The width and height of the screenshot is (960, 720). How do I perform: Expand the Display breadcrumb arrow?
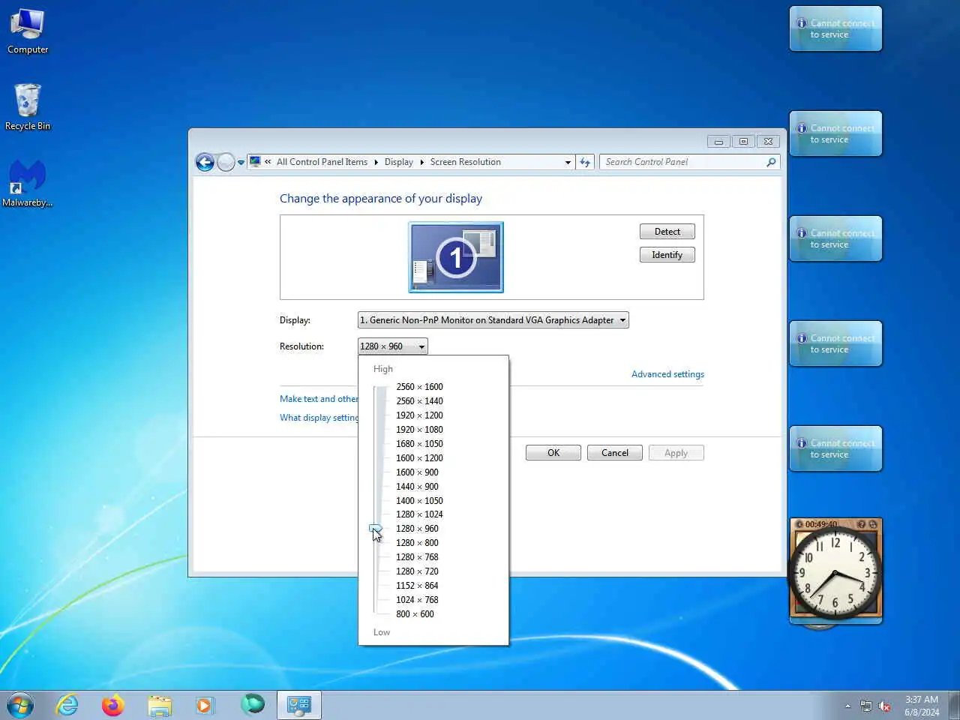(x=422, y=162)
